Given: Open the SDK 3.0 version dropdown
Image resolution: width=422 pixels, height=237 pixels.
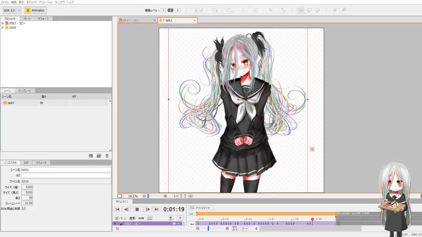Looking at the screenshot, I should point(12,10).
